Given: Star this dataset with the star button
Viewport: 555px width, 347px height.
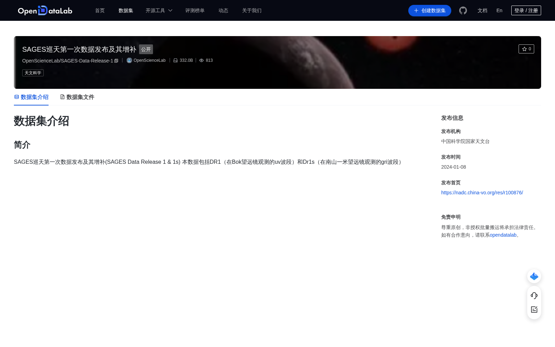Looking at the screenshot, I should [526, 49].
